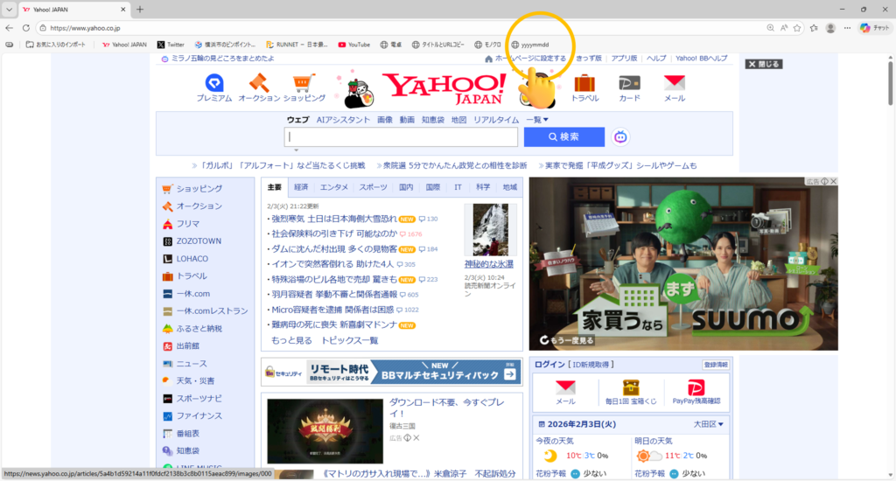896x481 pixels.
Task: Open PayPay残高確認 icon in login panel
Action: 696,388
